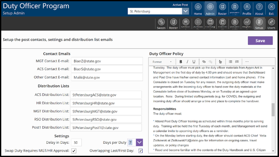Viewport: 279px width, 157px height.
Task: Open the Format dropdown in editor
Action: 162,61
